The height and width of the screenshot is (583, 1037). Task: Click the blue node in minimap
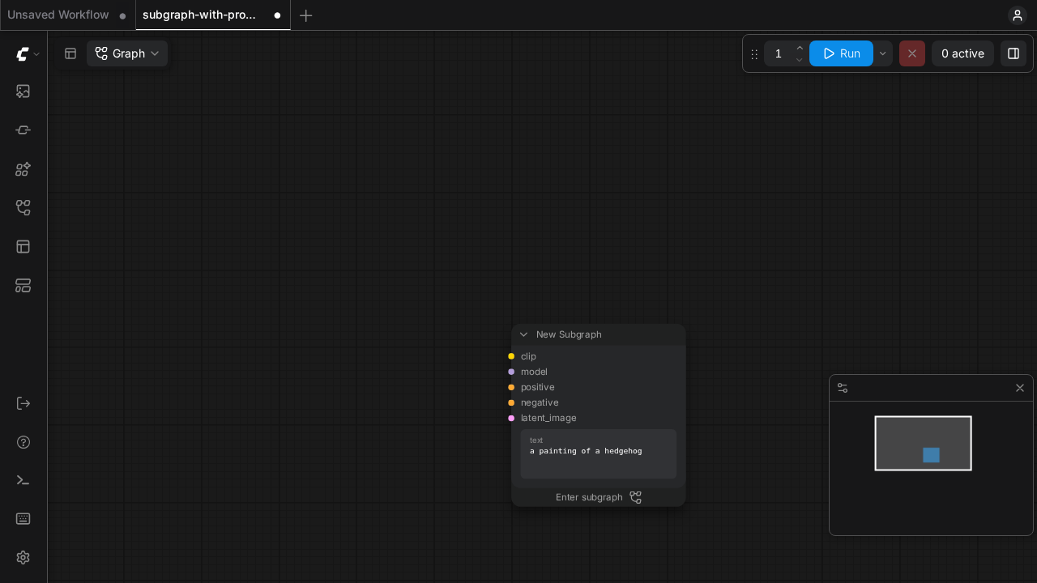[931, 455]
